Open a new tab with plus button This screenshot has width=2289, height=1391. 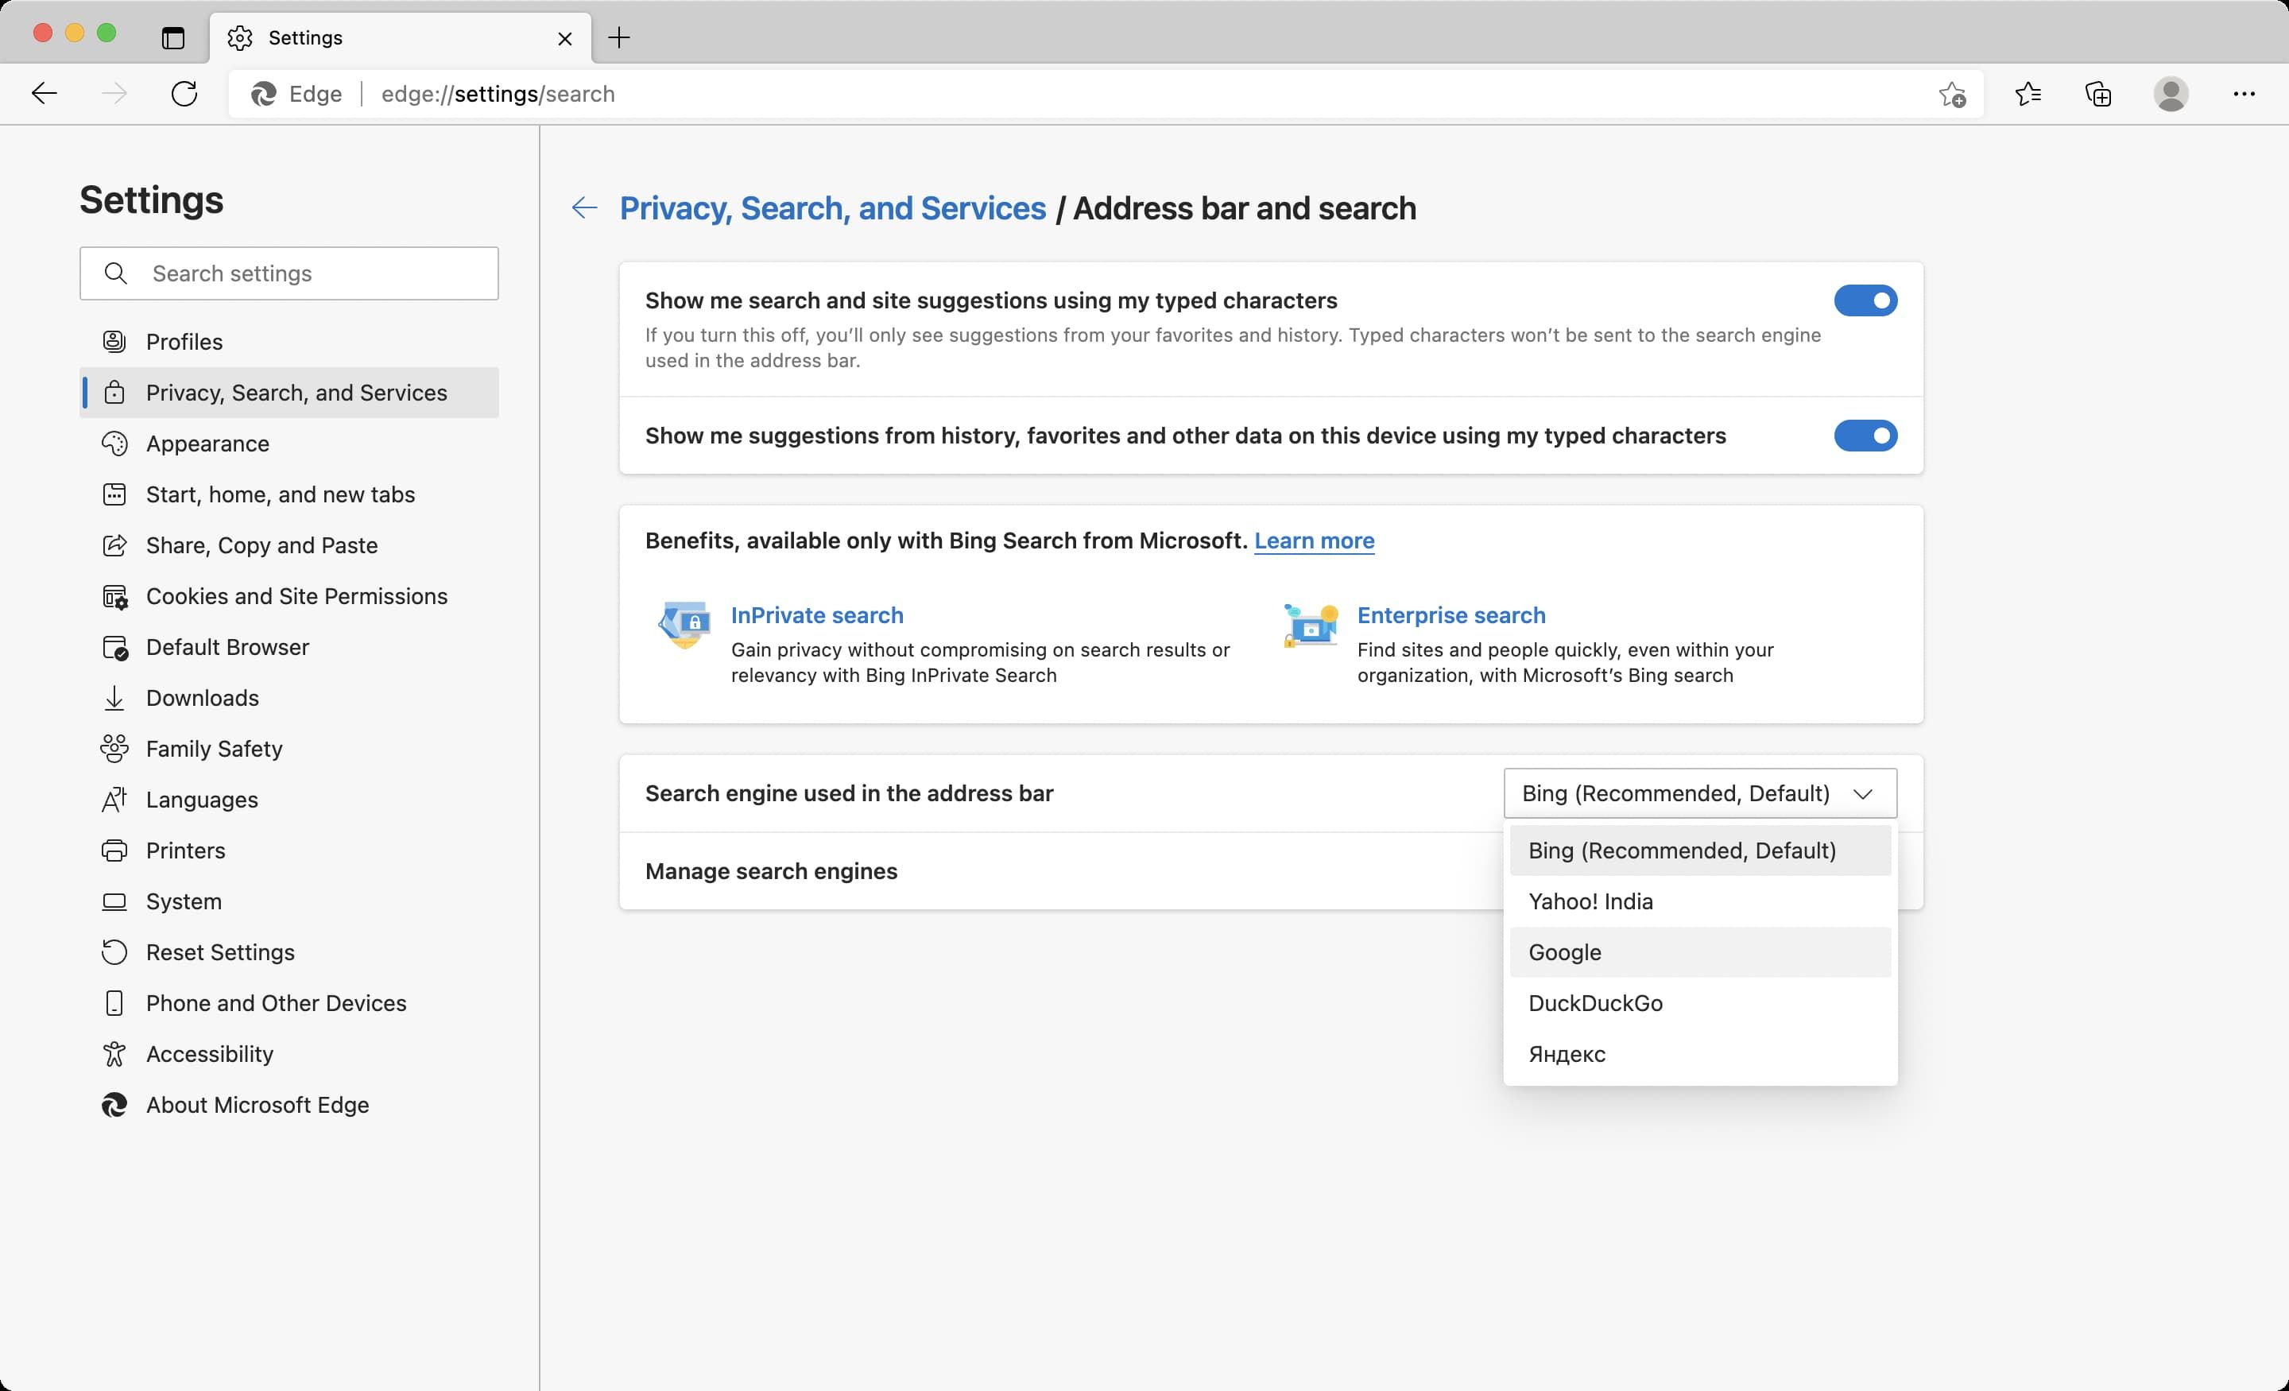pos(618,38)
